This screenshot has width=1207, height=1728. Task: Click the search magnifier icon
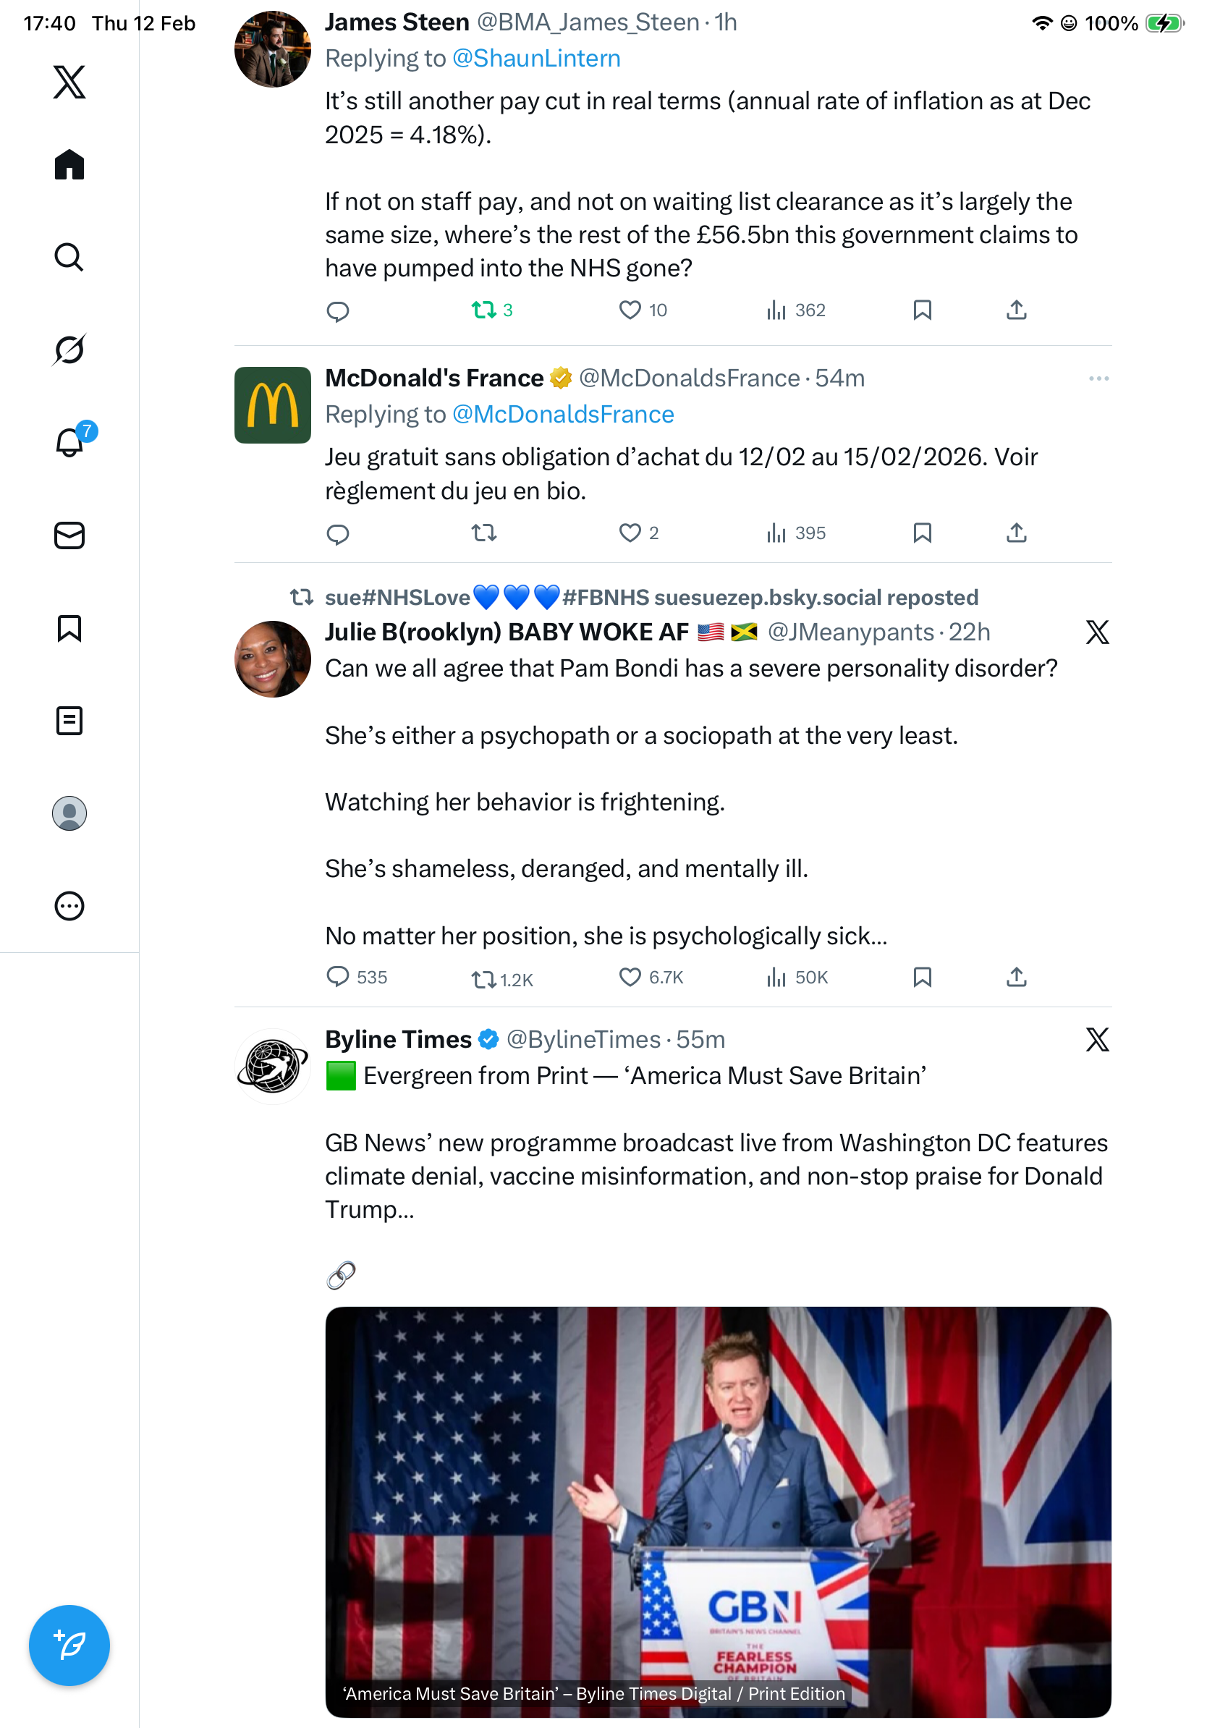point(69,257)
